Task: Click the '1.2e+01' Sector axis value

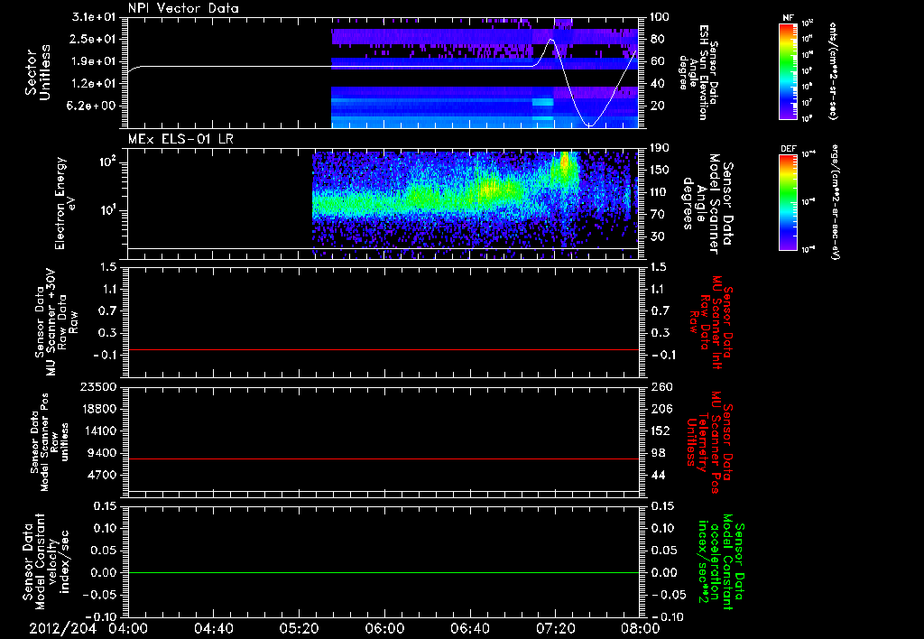Action: click(x=93, y=84)
